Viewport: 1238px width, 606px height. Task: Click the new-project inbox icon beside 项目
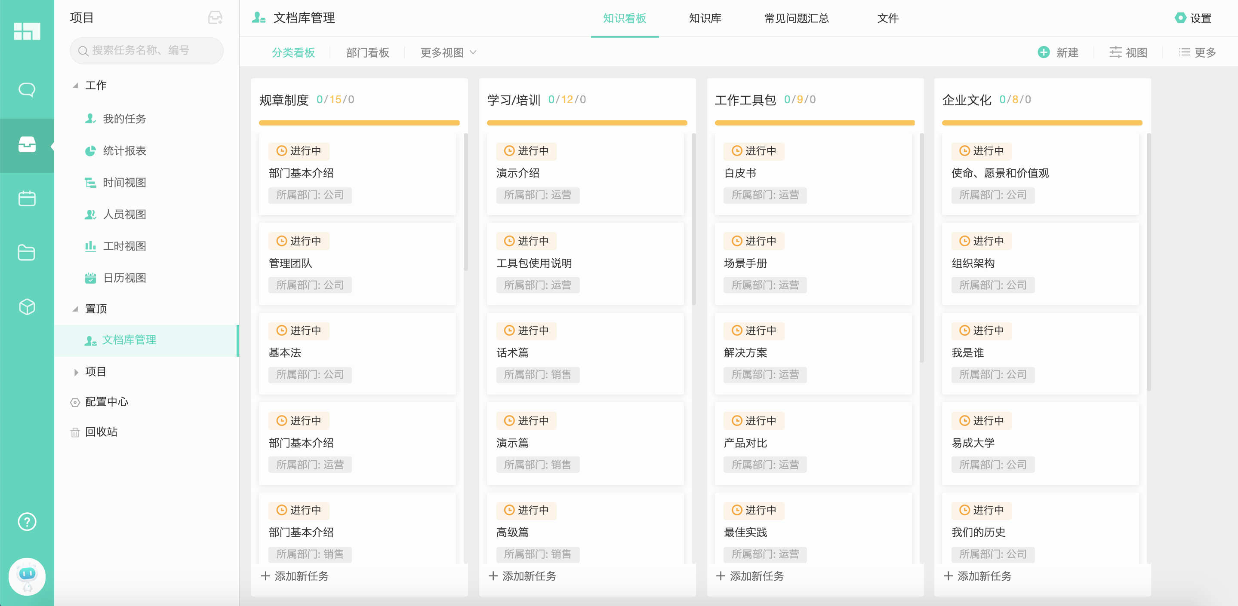(215, 18)
